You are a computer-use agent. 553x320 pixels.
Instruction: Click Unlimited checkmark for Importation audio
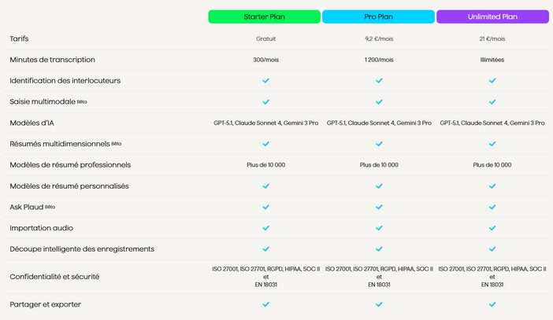click(x=492, y=228)
